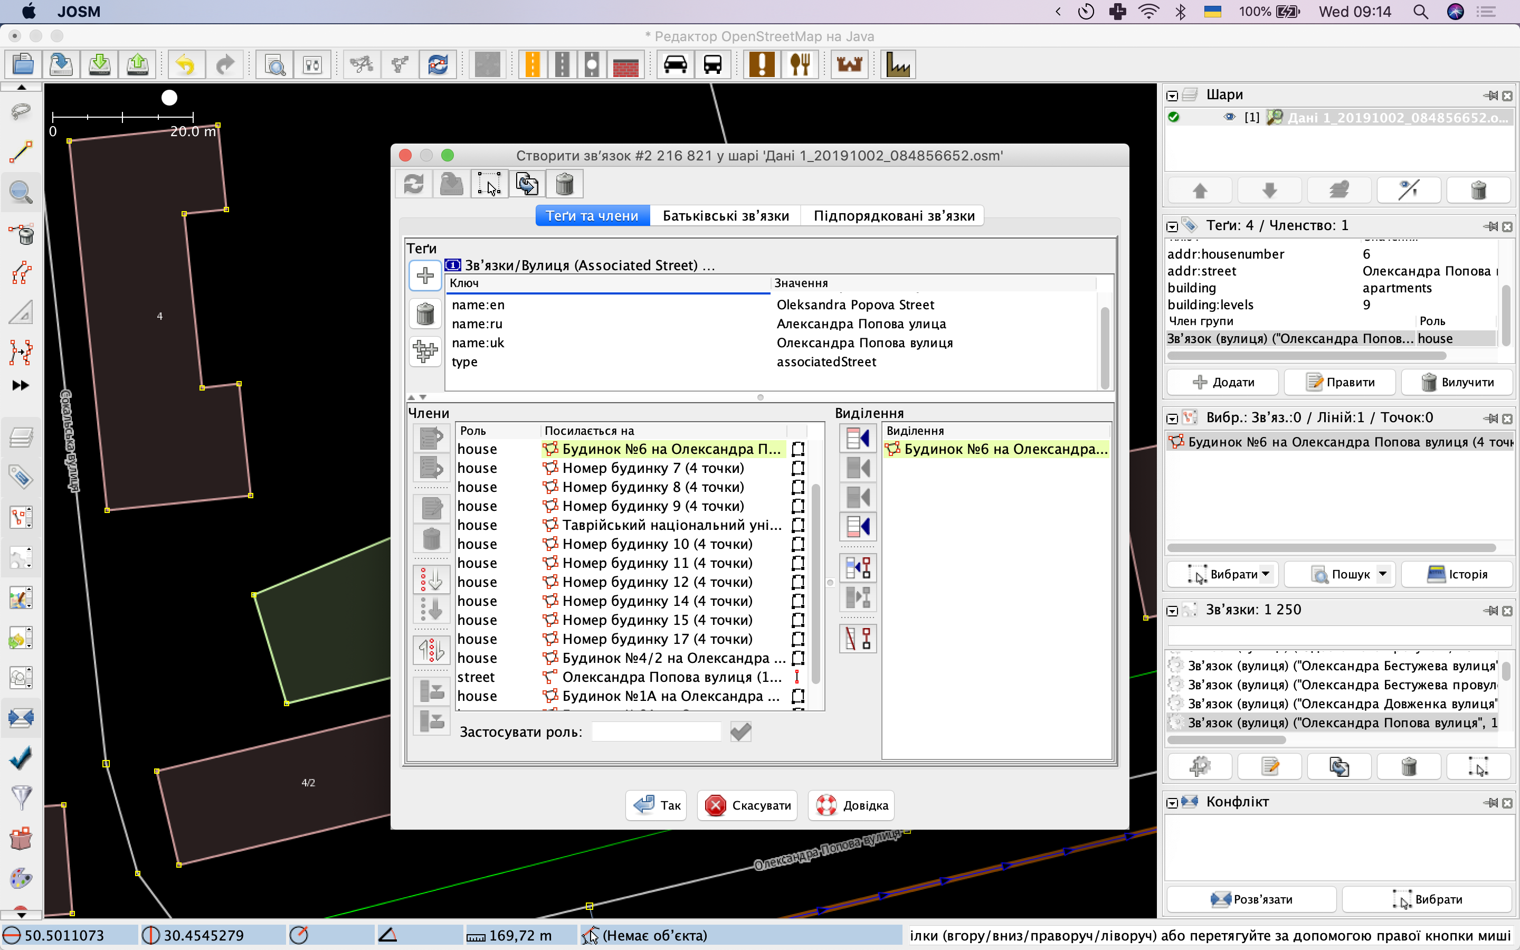The width and height of the screenshot is (1520, 950).
Task: Open the Пошук dropdown arrow
Action: tap(1382, 574)
